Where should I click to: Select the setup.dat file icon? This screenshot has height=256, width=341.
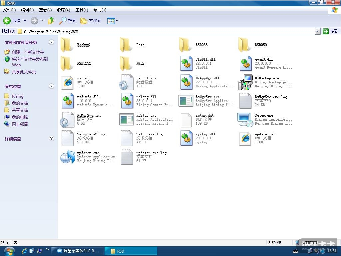(186, 120)
